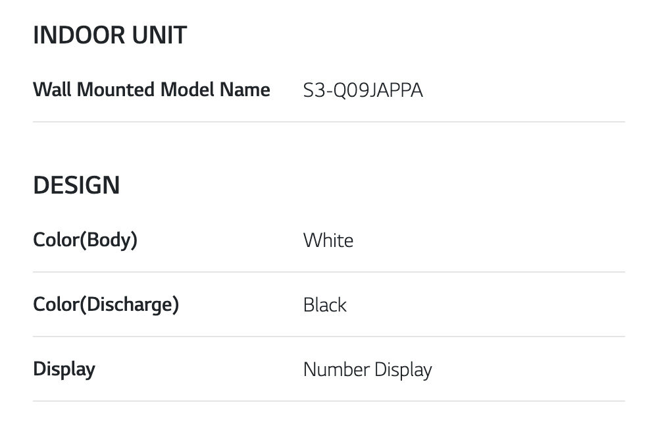The image size is (658, 434).
Task: Click the divider line below the Color(Discharge) row
Action: (329, 337)
